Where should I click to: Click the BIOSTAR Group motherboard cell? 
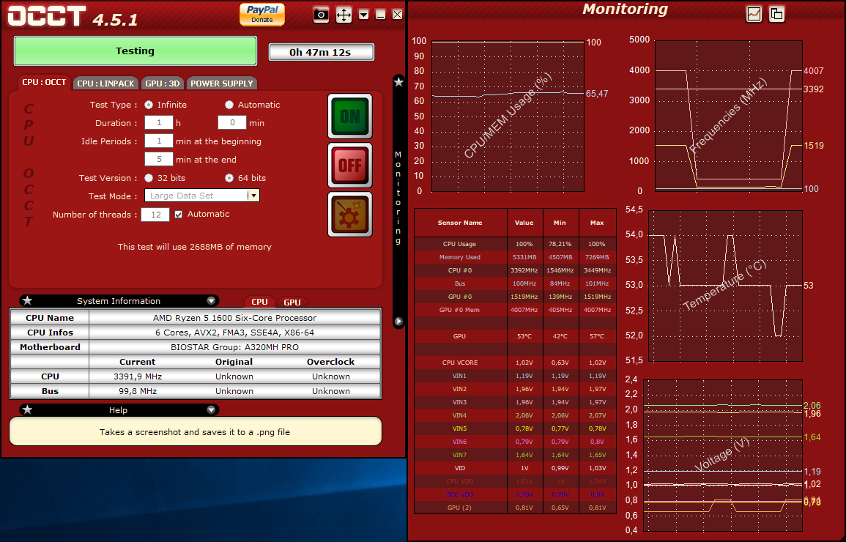[234, 346]
